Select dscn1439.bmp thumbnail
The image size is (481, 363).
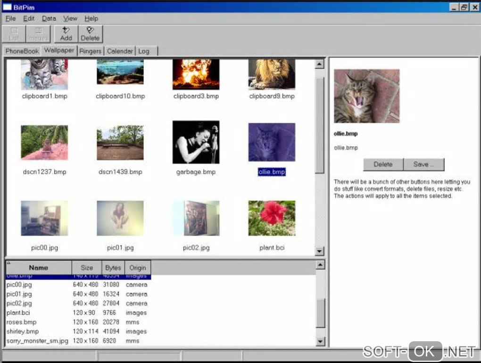point(120,143)
